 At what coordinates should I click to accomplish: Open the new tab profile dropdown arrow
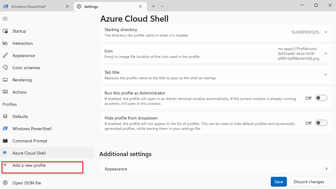pyautogui.click(x=162, y=6)
